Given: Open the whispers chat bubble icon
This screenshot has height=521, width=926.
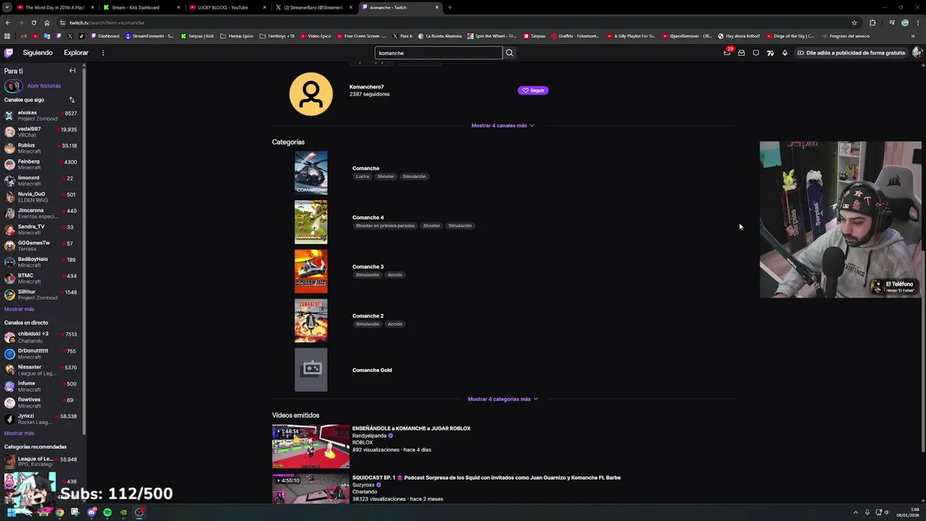Looking at the screenshot, I should click(756, 53).
